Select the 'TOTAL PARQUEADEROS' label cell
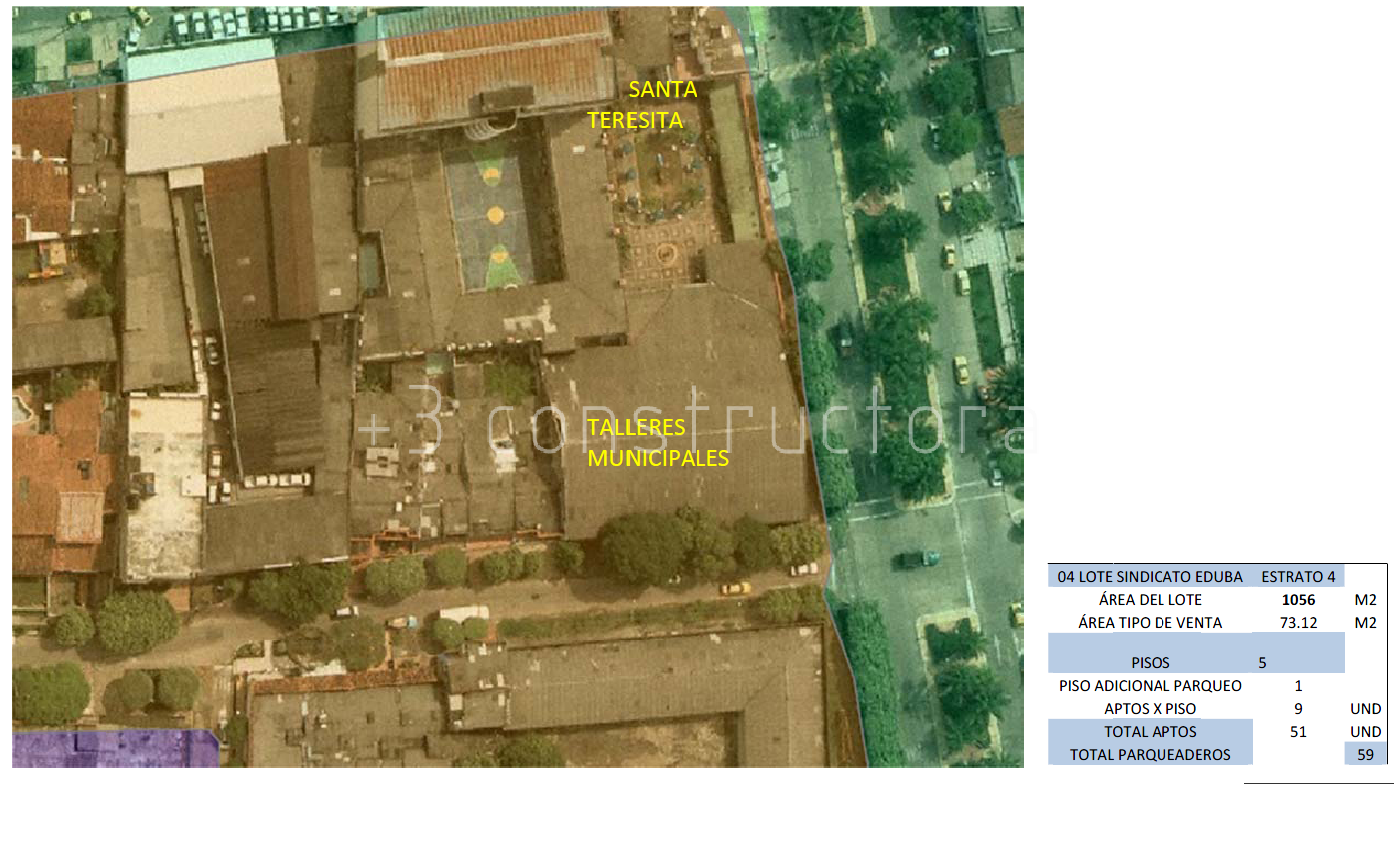1394x852 pixels. (x=1150, y=755)
